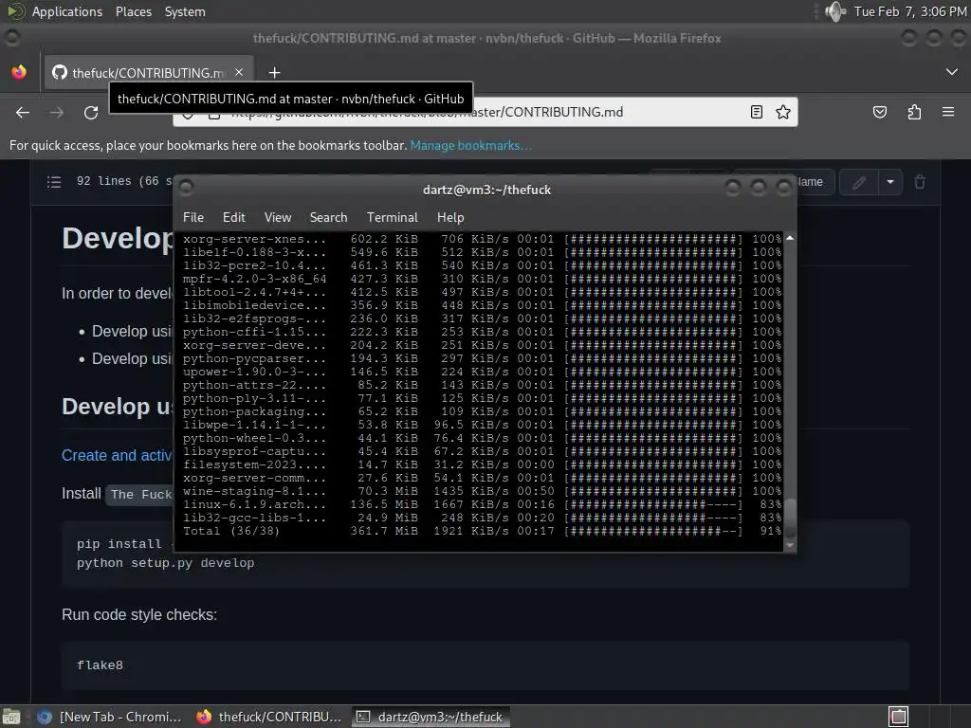
Task: List all tabs dropdown arrow
Action: coord(952,72)
